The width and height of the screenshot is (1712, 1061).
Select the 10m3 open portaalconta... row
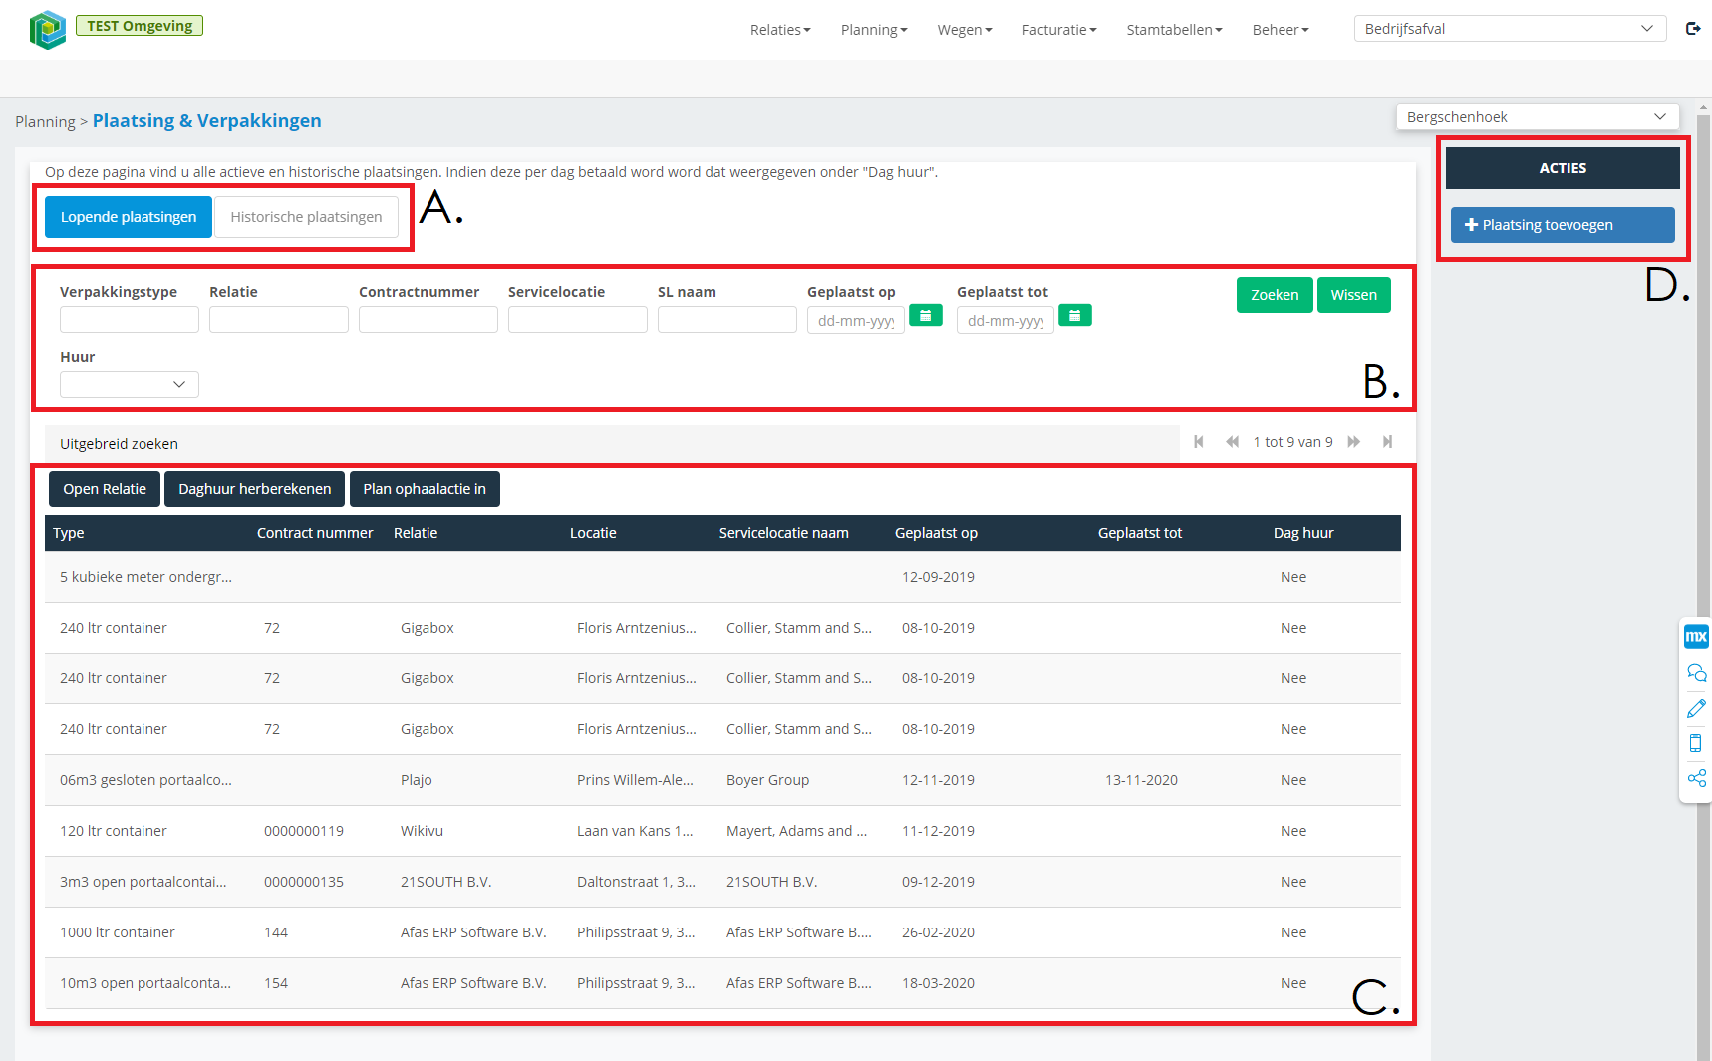(722, 983)
